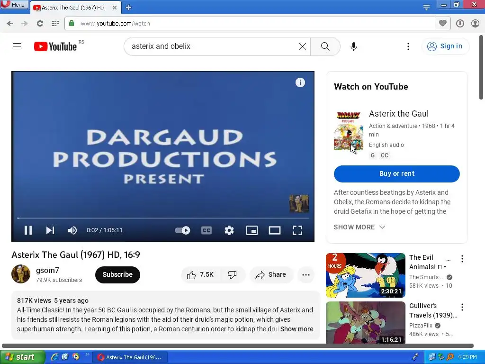Clear the search query with X
This screenshot has height=364, width=485.
[303, 46]
